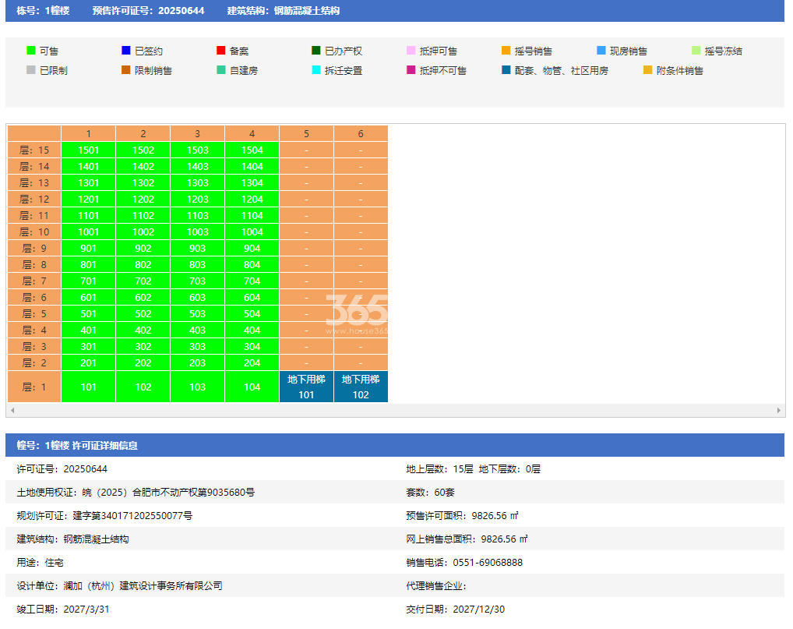
Task: Click the right scroll arrow of table scrollbar
Action: [x=779, y=410]
